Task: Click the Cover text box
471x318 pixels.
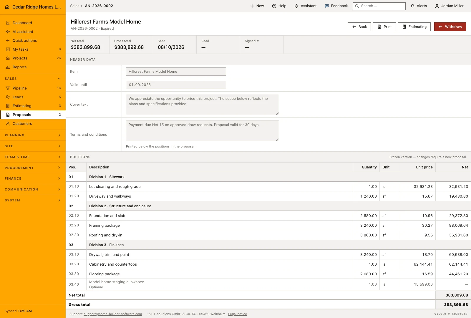Action: tap(203, 105)
